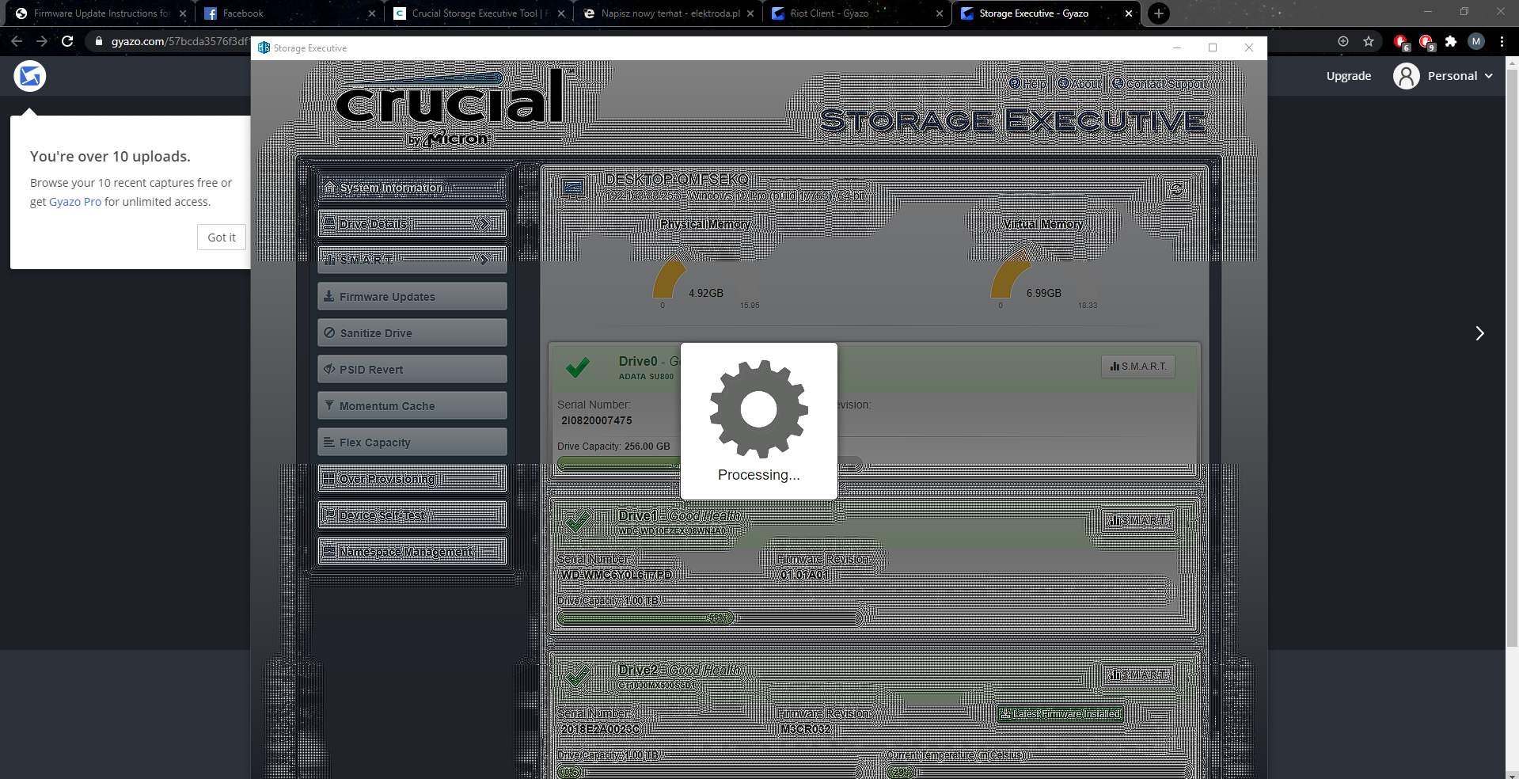Expand the Personal account dropdown
This screenshot has width=1519, height=779.
click(x=1460, y=76)
